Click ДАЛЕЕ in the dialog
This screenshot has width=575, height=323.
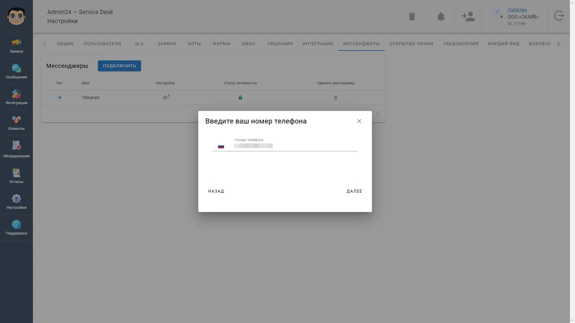point(354,191)
